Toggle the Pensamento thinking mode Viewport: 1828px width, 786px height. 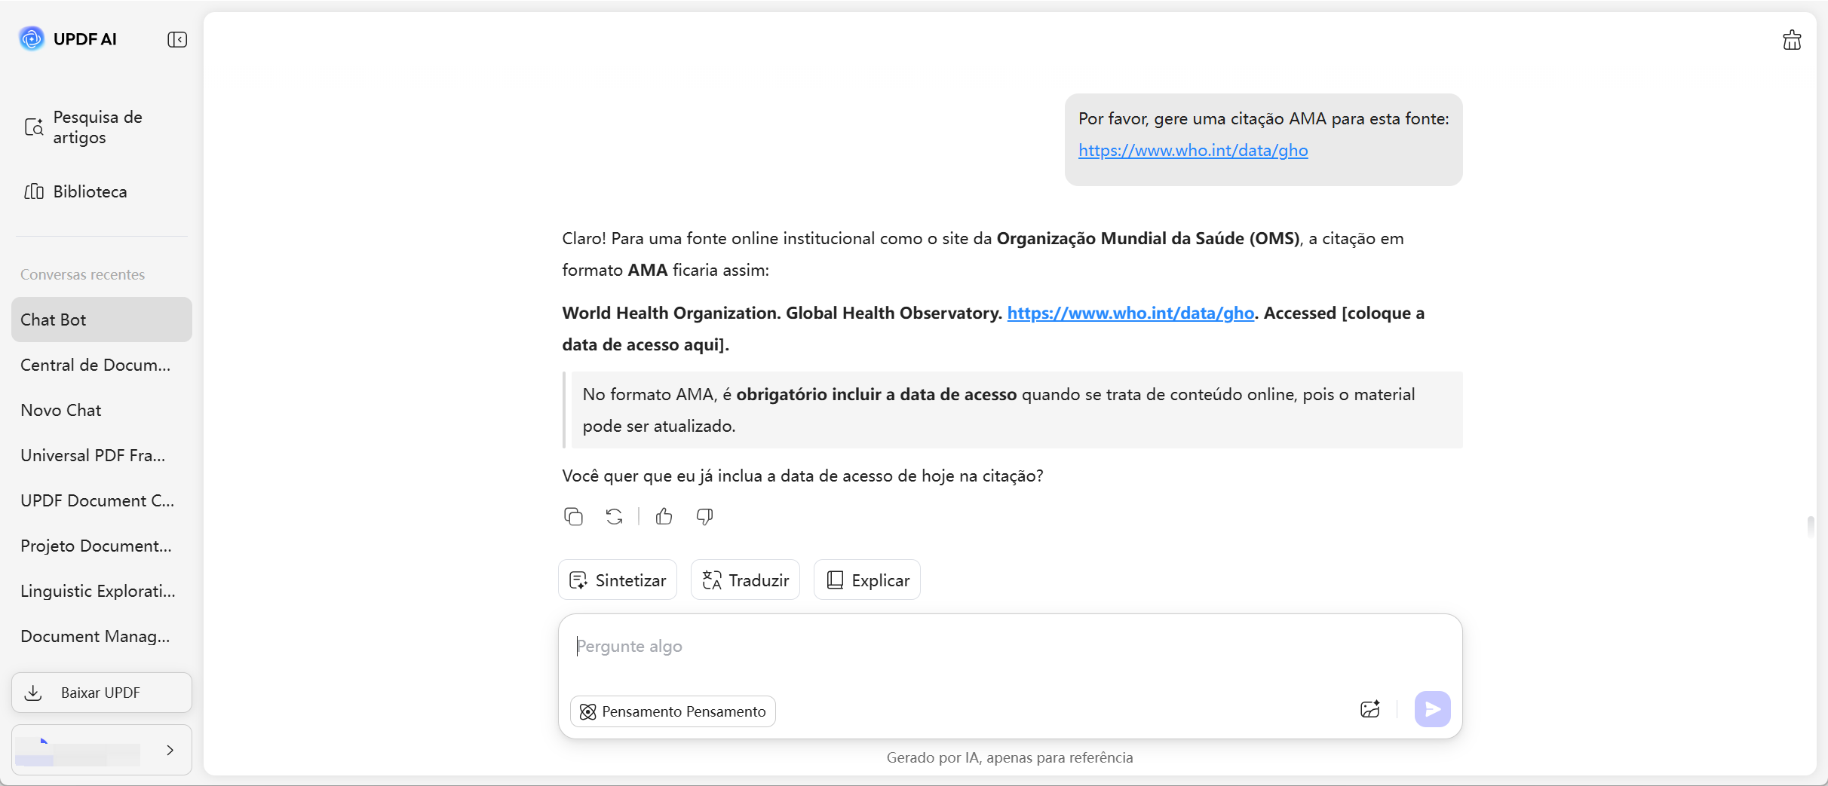(x=673, y=711)
